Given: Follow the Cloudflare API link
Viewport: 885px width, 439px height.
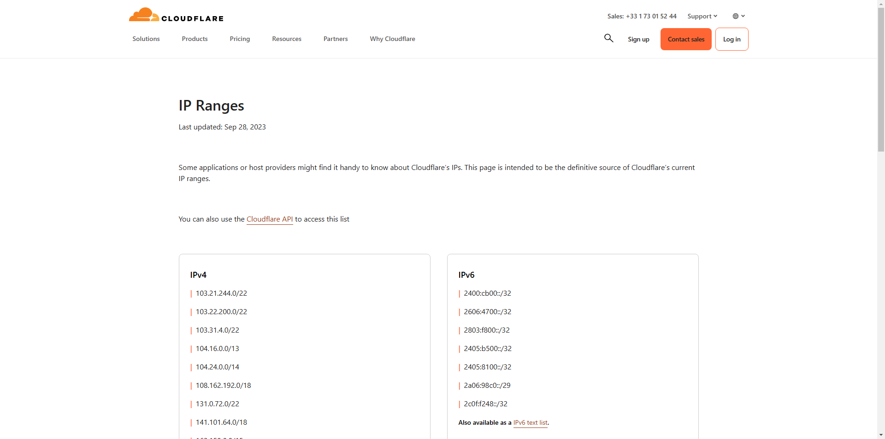Looking at the screenshot, I should pos(270,219).
